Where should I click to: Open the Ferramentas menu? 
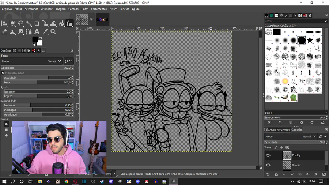coord(99,9)
